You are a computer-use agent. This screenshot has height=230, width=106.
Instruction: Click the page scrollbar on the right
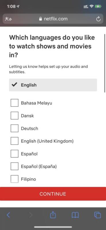(105, 63)
